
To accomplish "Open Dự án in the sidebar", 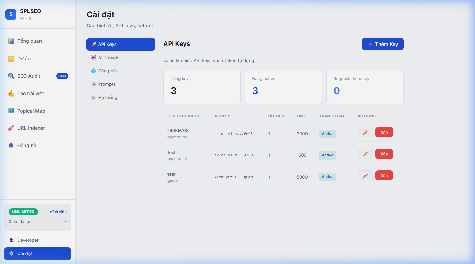I will [x=38, y=59].
